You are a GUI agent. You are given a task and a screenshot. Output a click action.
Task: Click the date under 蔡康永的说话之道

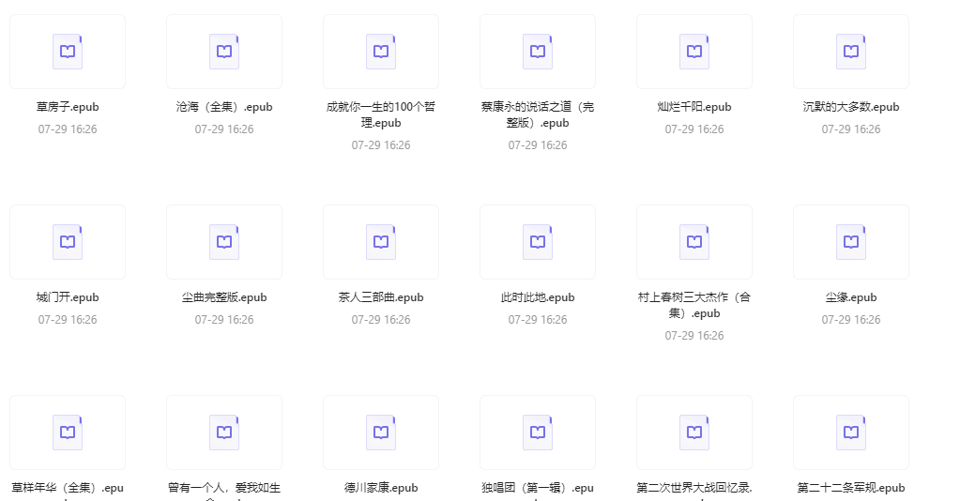pos(538,145)
